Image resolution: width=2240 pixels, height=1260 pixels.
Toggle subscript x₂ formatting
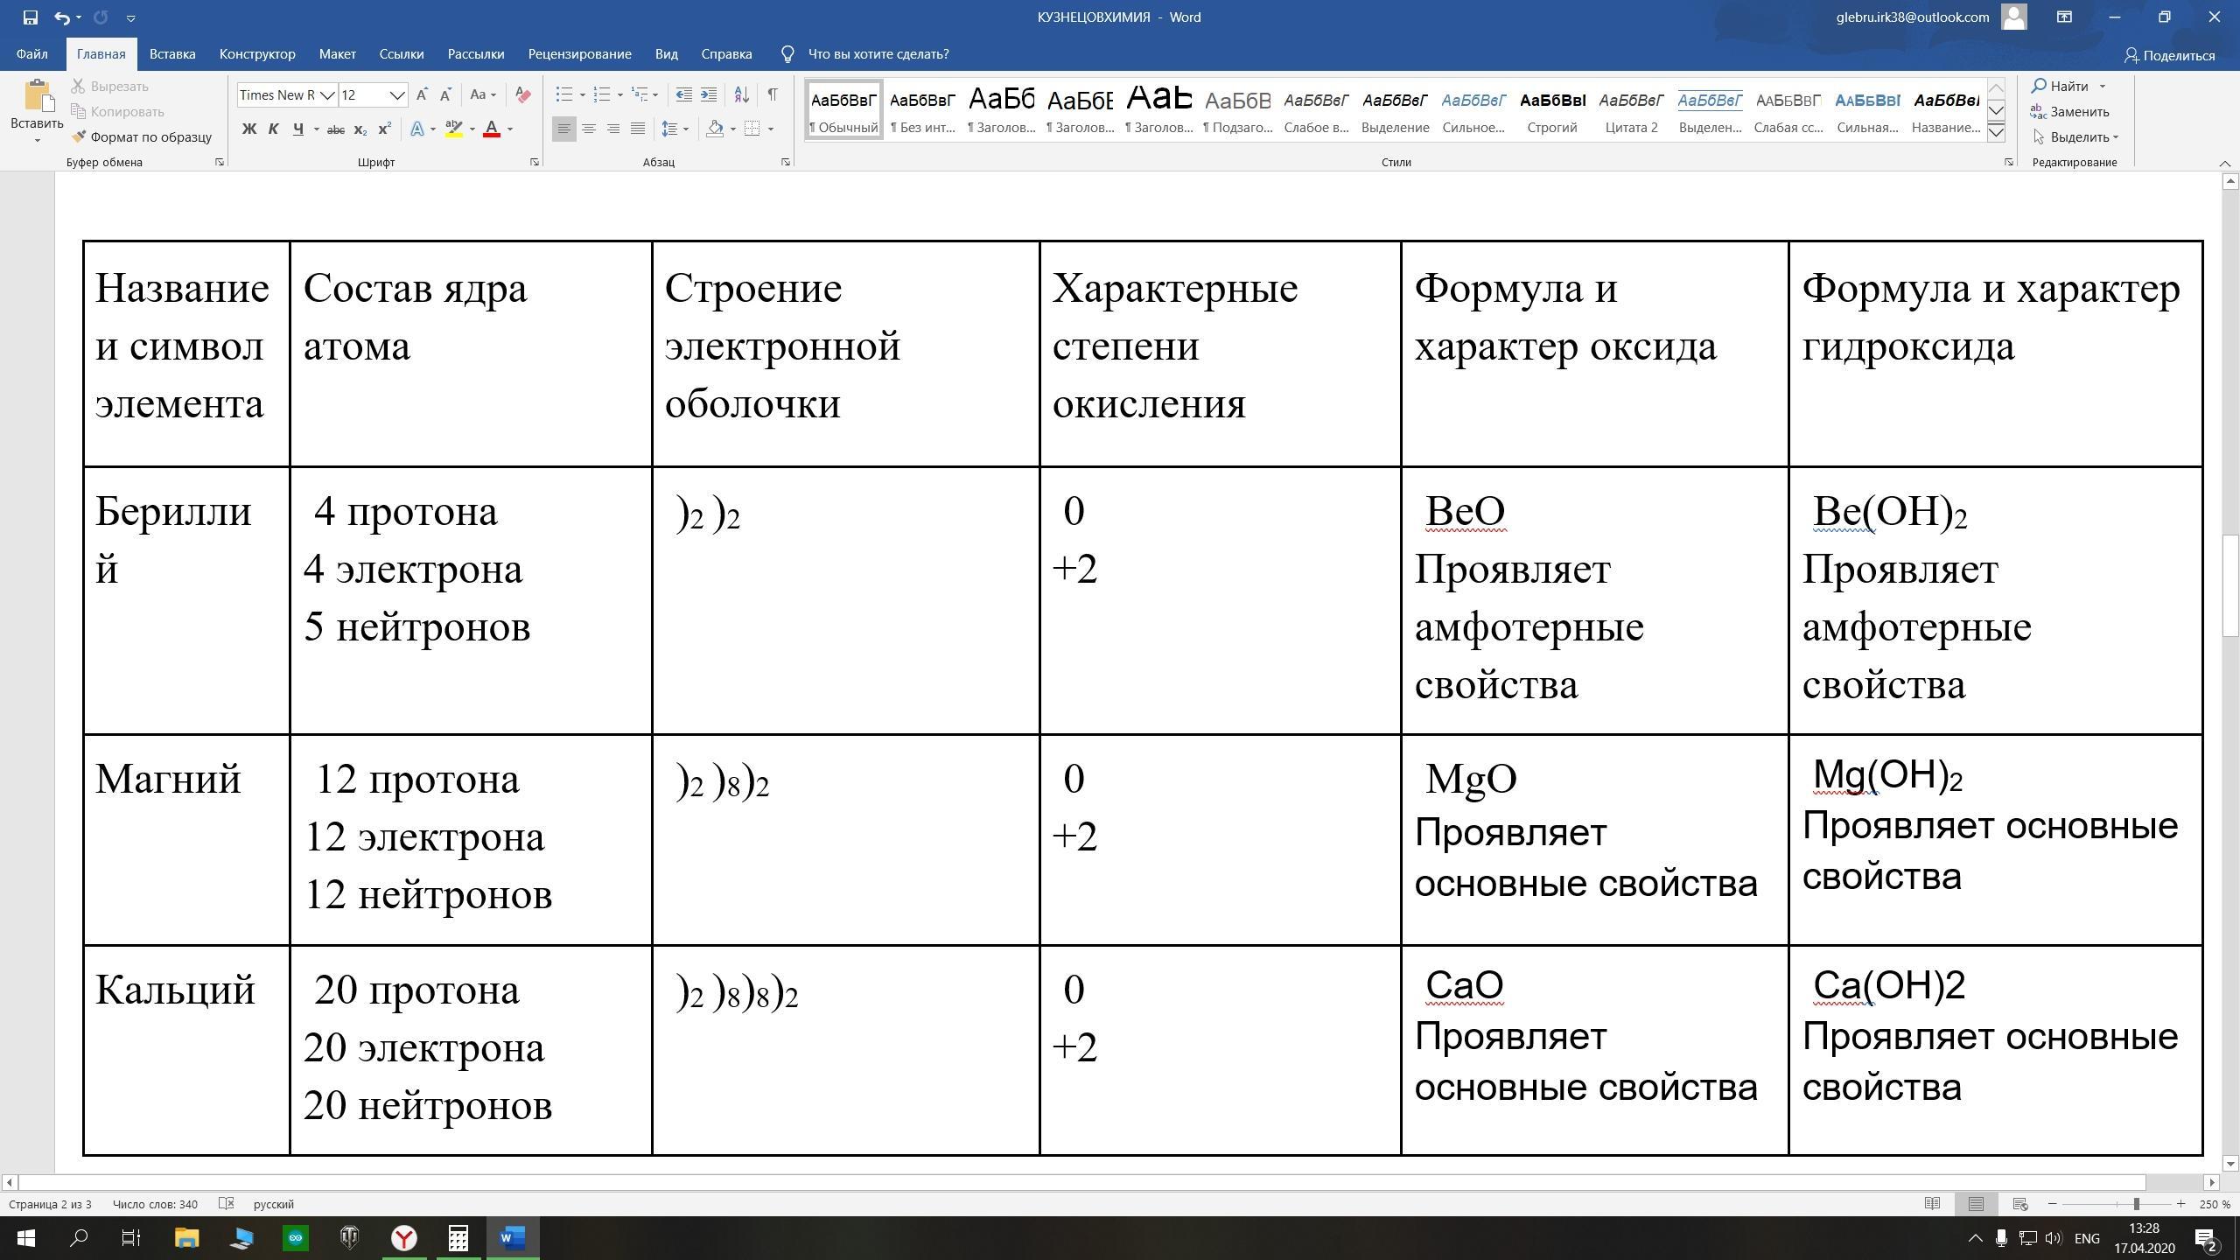coord(360,129)
